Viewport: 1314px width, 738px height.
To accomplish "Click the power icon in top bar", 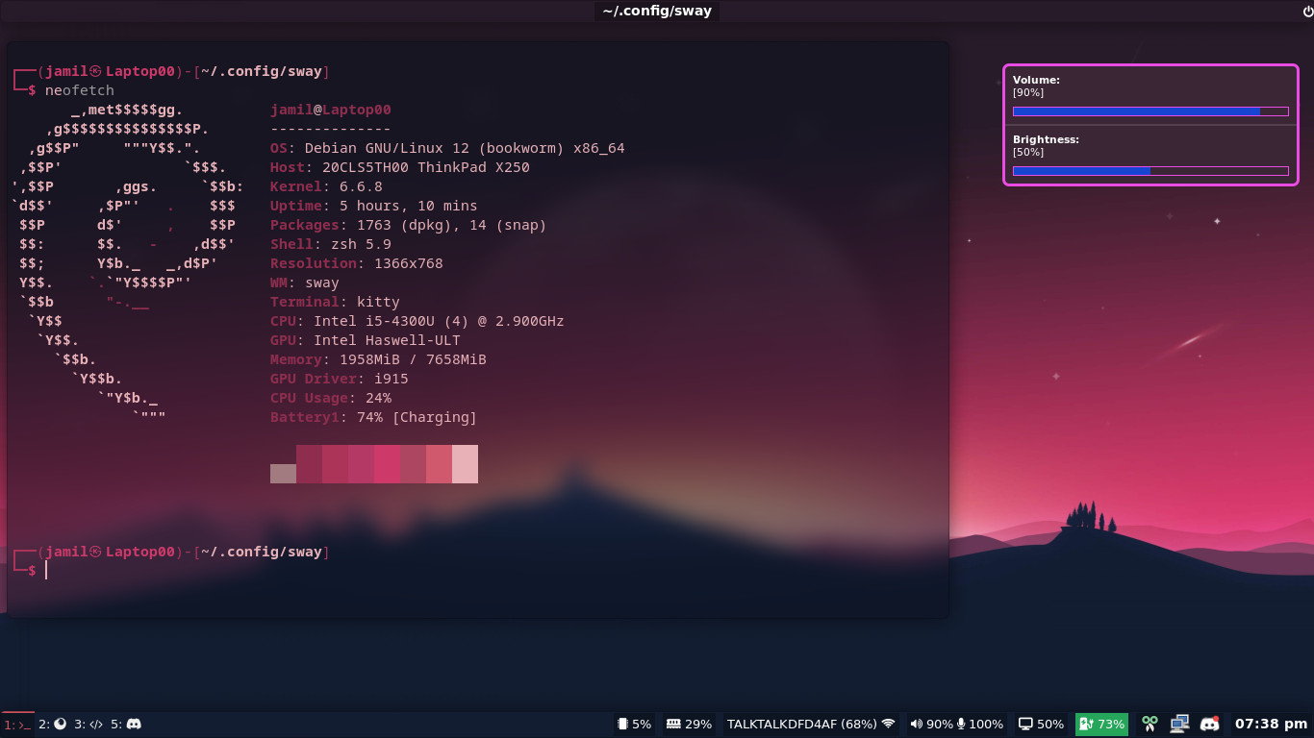I will tap(1306, 12).
